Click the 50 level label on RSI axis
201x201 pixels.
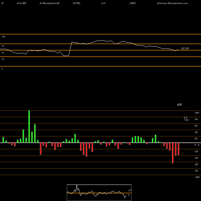pyautogui.click(x=3, y=53)
